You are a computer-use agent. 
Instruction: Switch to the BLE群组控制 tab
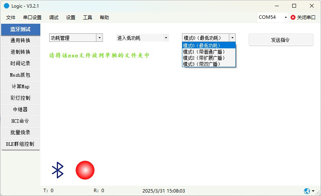point(20,144)
